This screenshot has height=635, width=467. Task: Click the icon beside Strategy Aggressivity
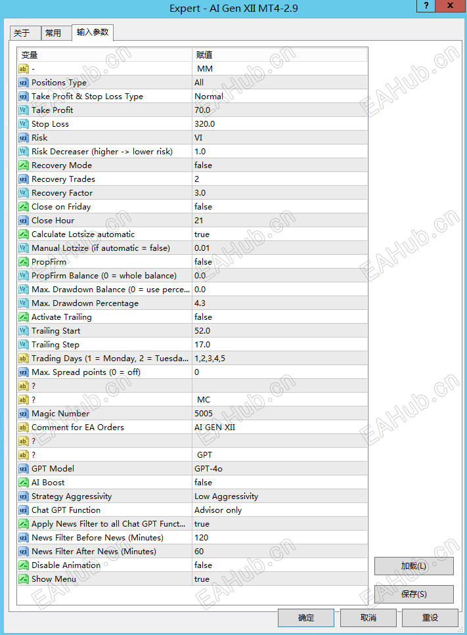tap(24, 496)
